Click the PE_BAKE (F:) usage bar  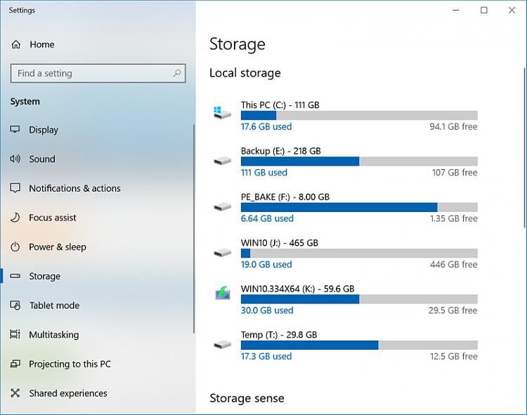[x=358, y=207]
